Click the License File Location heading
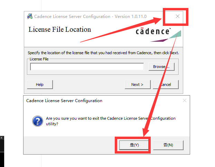Viewport: 215px width, 167px height. [59, 30]
